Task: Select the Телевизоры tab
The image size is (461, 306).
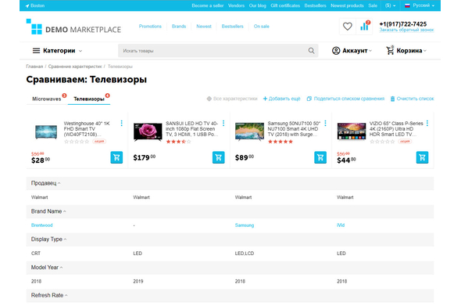Action: coord(89,99)
